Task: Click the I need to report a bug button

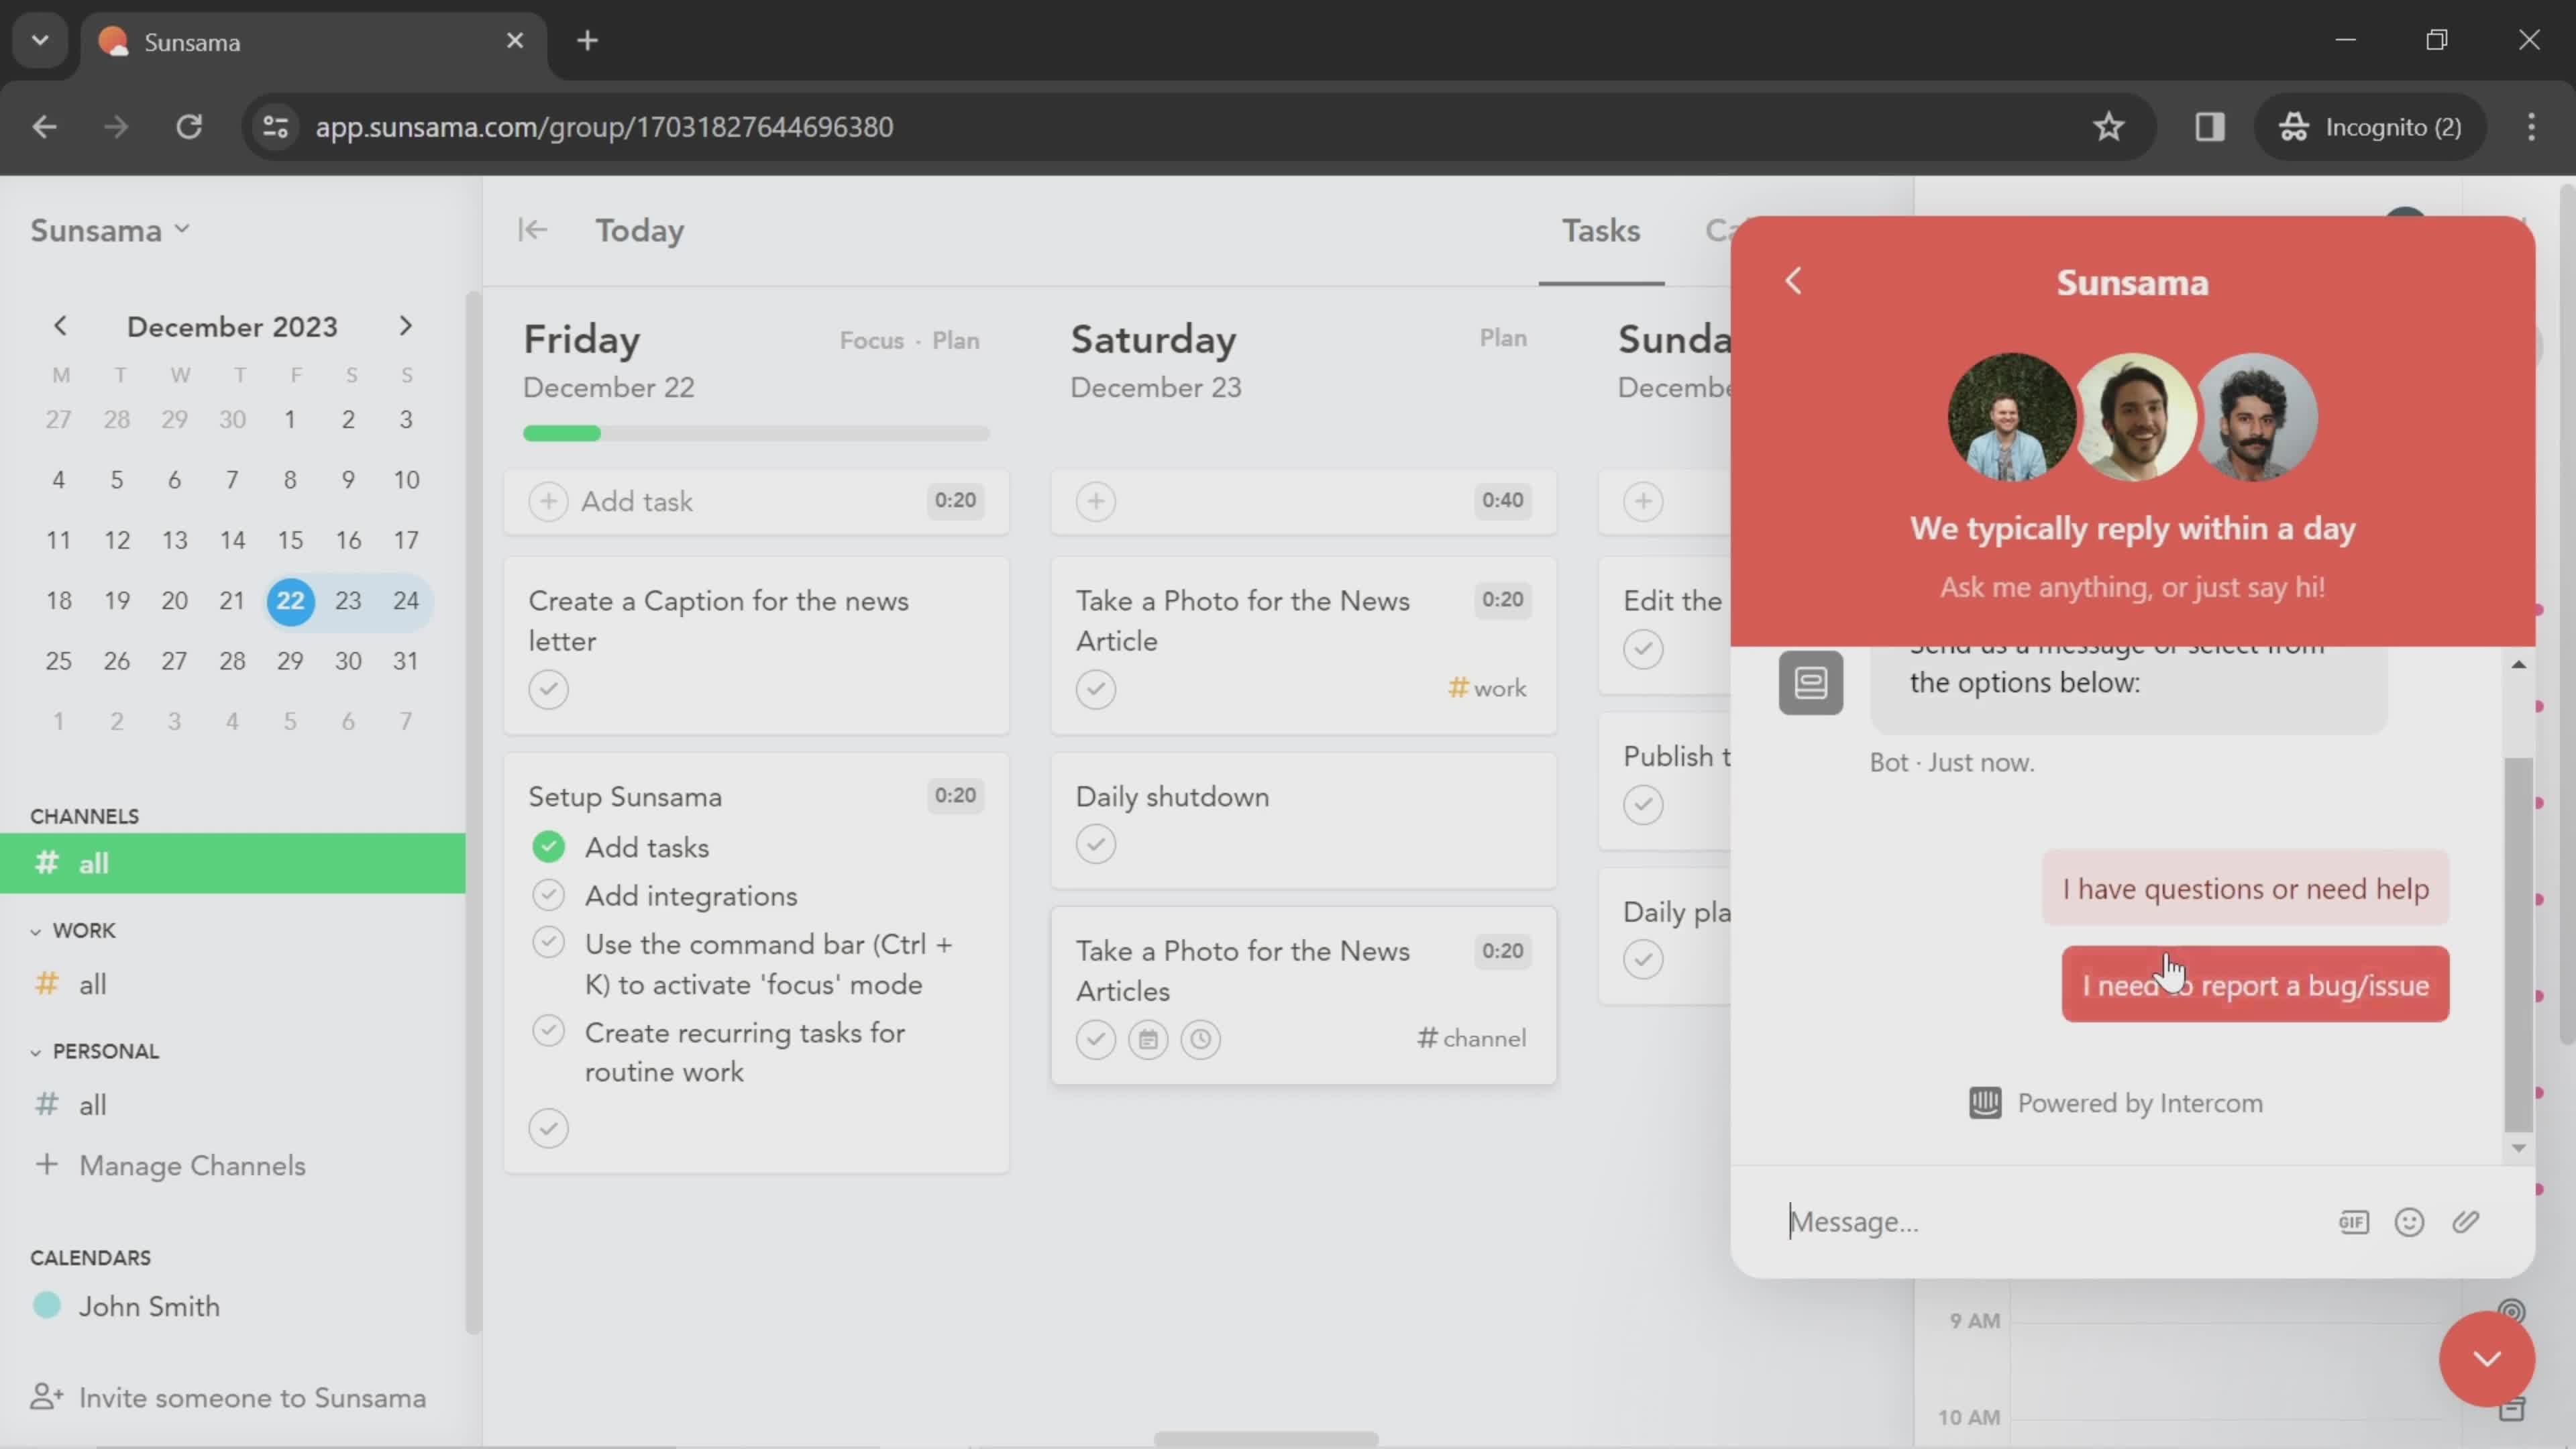Action: [x=2256, y=985]
